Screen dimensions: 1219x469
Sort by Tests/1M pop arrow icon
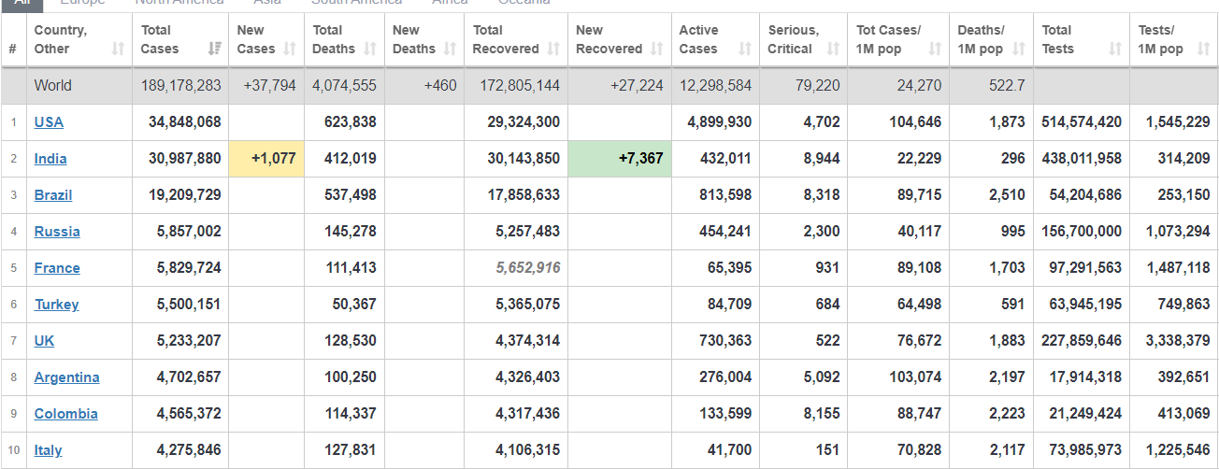[x=1203, y=49]
